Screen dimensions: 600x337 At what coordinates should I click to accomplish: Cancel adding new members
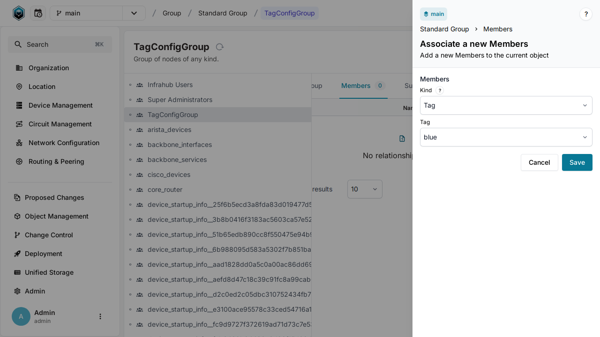click(x=539, y=162)
